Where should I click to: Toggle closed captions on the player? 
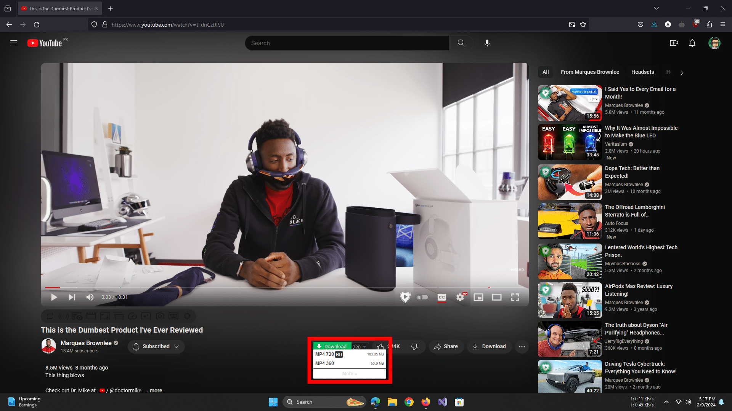(x=441, y=297)
